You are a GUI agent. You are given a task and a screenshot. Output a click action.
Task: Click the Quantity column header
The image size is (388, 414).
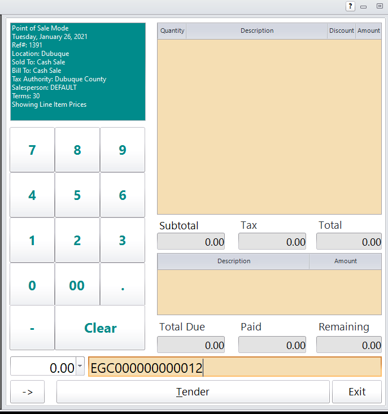[172, 31]
